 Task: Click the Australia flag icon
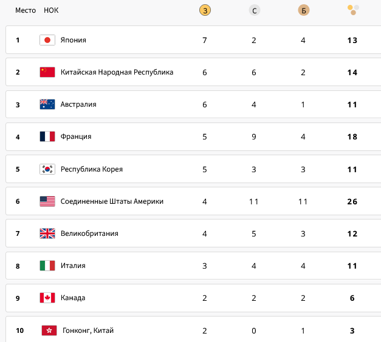point(47,104)
